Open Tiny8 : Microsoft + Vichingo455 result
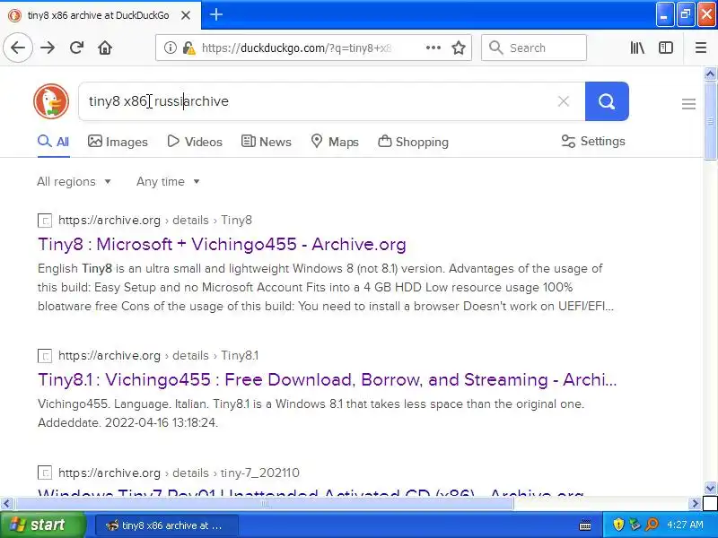This screenshot has width=718, height=538. click(x=222, y=244)
